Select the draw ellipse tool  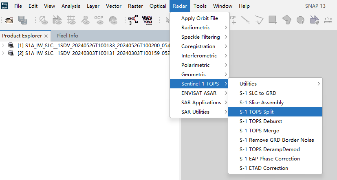300,20
